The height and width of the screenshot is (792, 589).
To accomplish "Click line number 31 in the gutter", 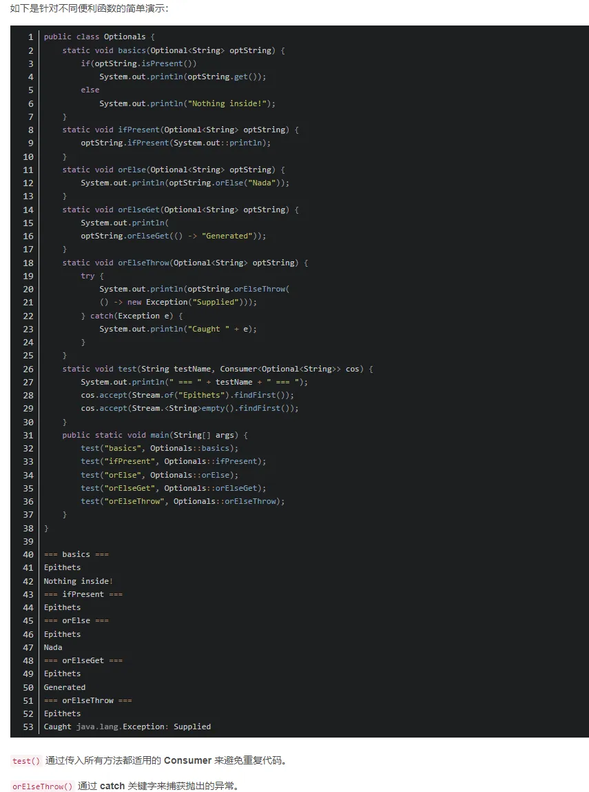I will click(28, 435).
